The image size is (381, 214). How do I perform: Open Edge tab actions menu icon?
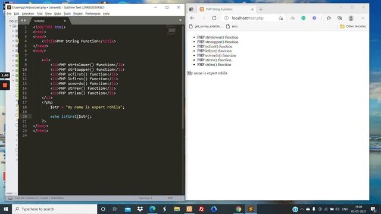coord(191,10)
